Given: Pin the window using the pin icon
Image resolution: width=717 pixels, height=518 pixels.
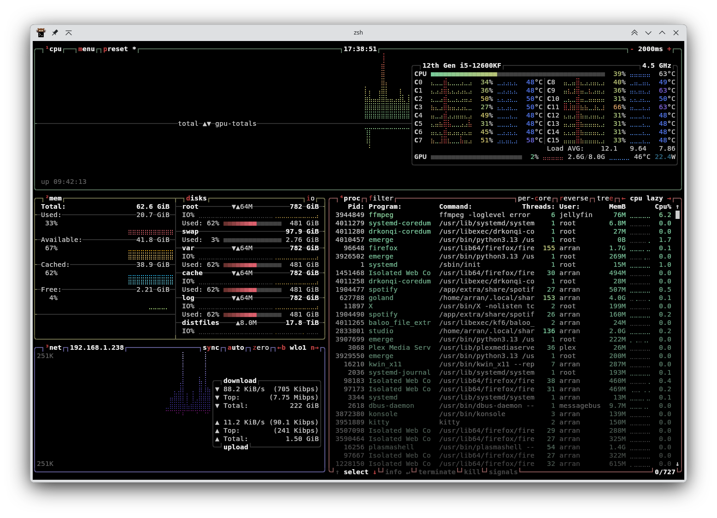Looking at the screenshot, I should (x=55, y=33).
